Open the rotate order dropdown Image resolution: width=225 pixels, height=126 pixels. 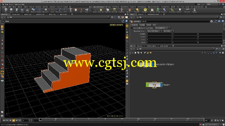pyautogui.click(x=168, y=31)
